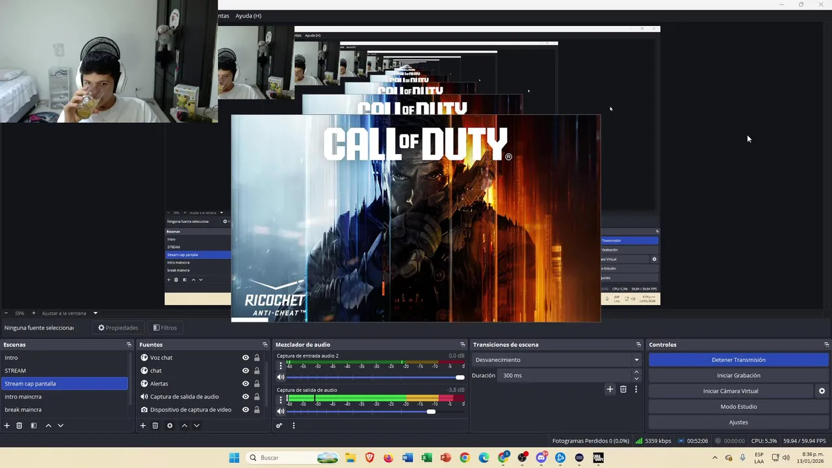Open Ayuda (H) menu
The height and width of the screenshot is (468, 832).
(x=248, y=16)
